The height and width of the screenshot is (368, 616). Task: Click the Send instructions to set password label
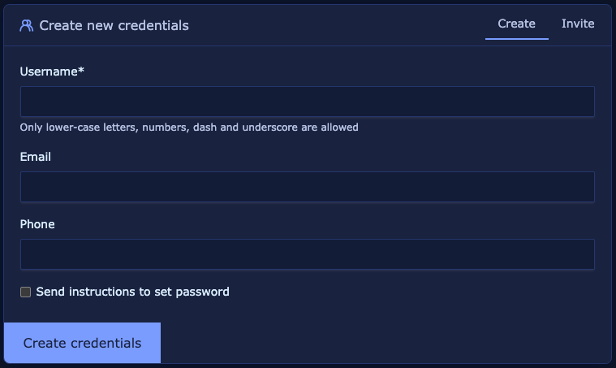133,292
